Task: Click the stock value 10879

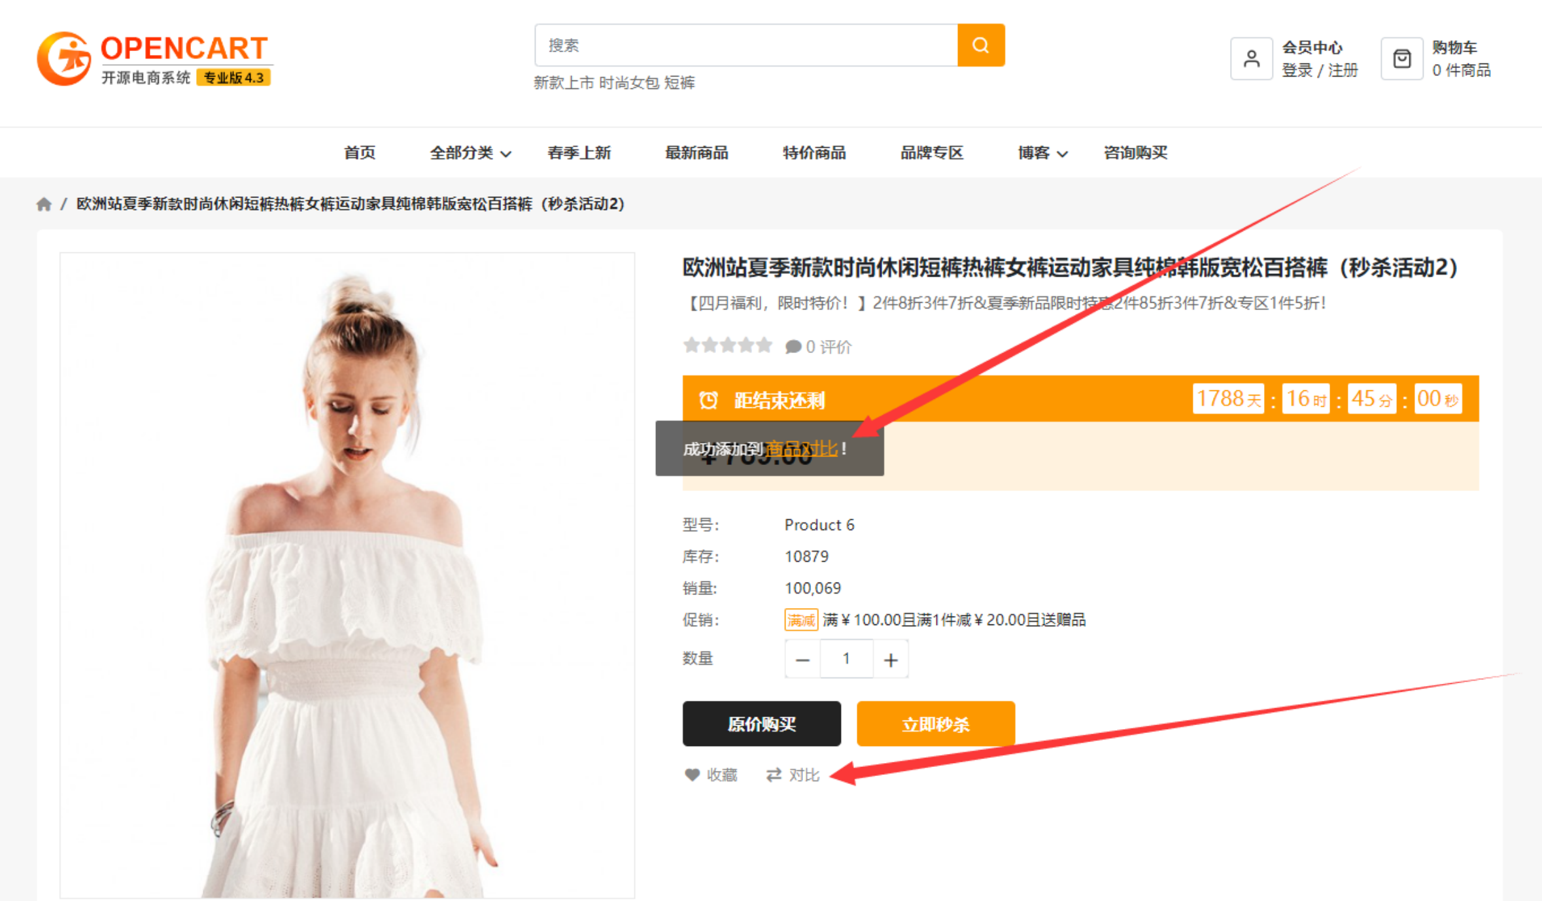Action: pyautogui.click(x=806, y=556)
